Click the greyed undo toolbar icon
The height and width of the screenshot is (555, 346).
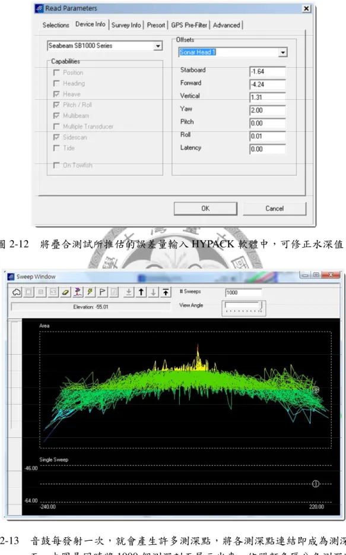(x=53, y=292)
